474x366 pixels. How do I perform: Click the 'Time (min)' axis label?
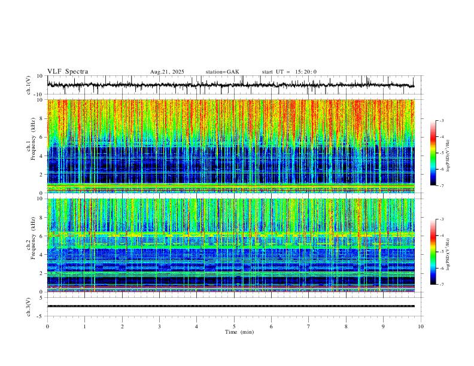coord(239,332)
